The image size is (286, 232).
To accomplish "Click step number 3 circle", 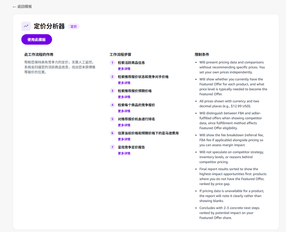I will point(112,91).
